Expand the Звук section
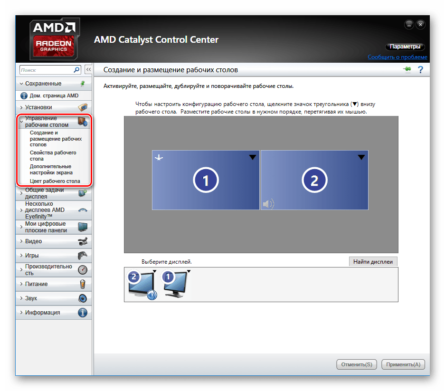Viewport: 445px width, 391px height. [x=21, y=298]
